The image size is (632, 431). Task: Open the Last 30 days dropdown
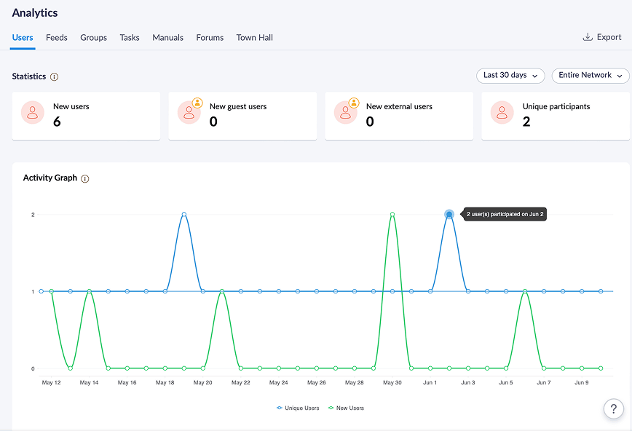click(x=510, y=76)
